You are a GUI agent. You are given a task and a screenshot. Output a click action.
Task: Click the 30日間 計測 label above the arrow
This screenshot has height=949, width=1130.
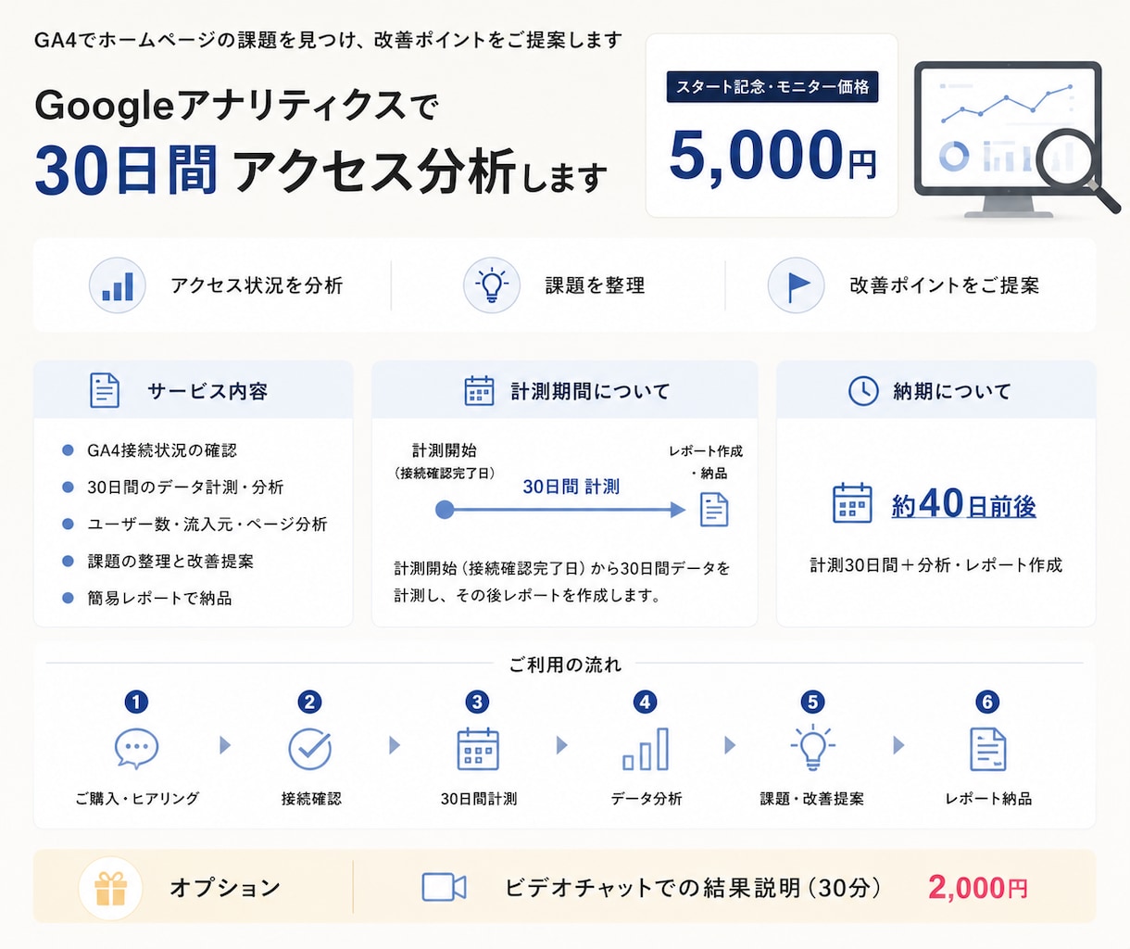pyautogui.click(x=571, y=487)
